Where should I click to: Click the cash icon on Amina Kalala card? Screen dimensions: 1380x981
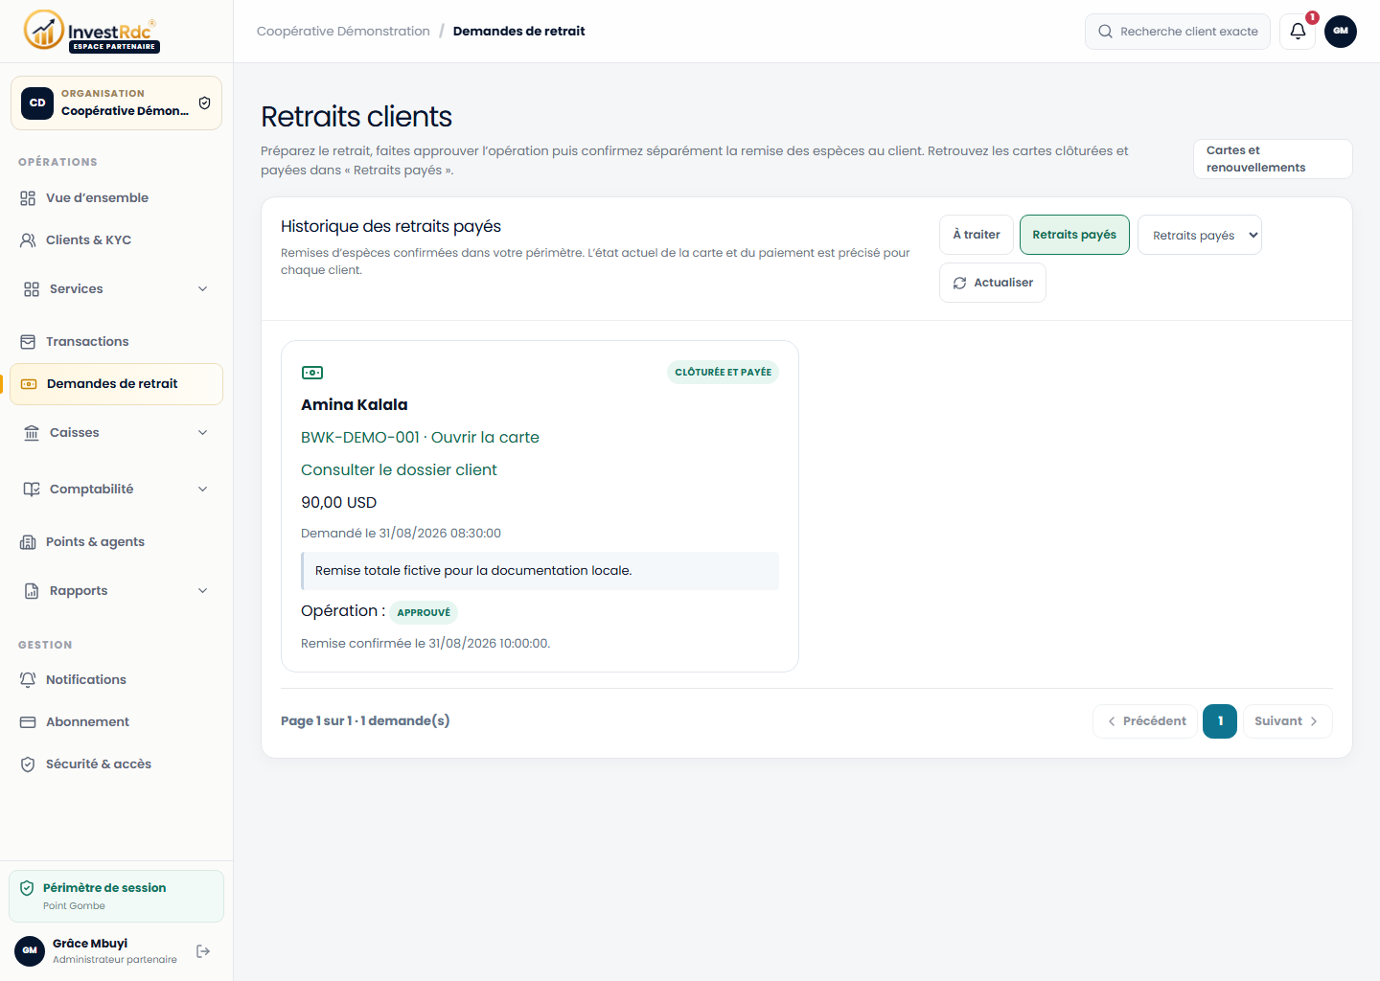312,373
